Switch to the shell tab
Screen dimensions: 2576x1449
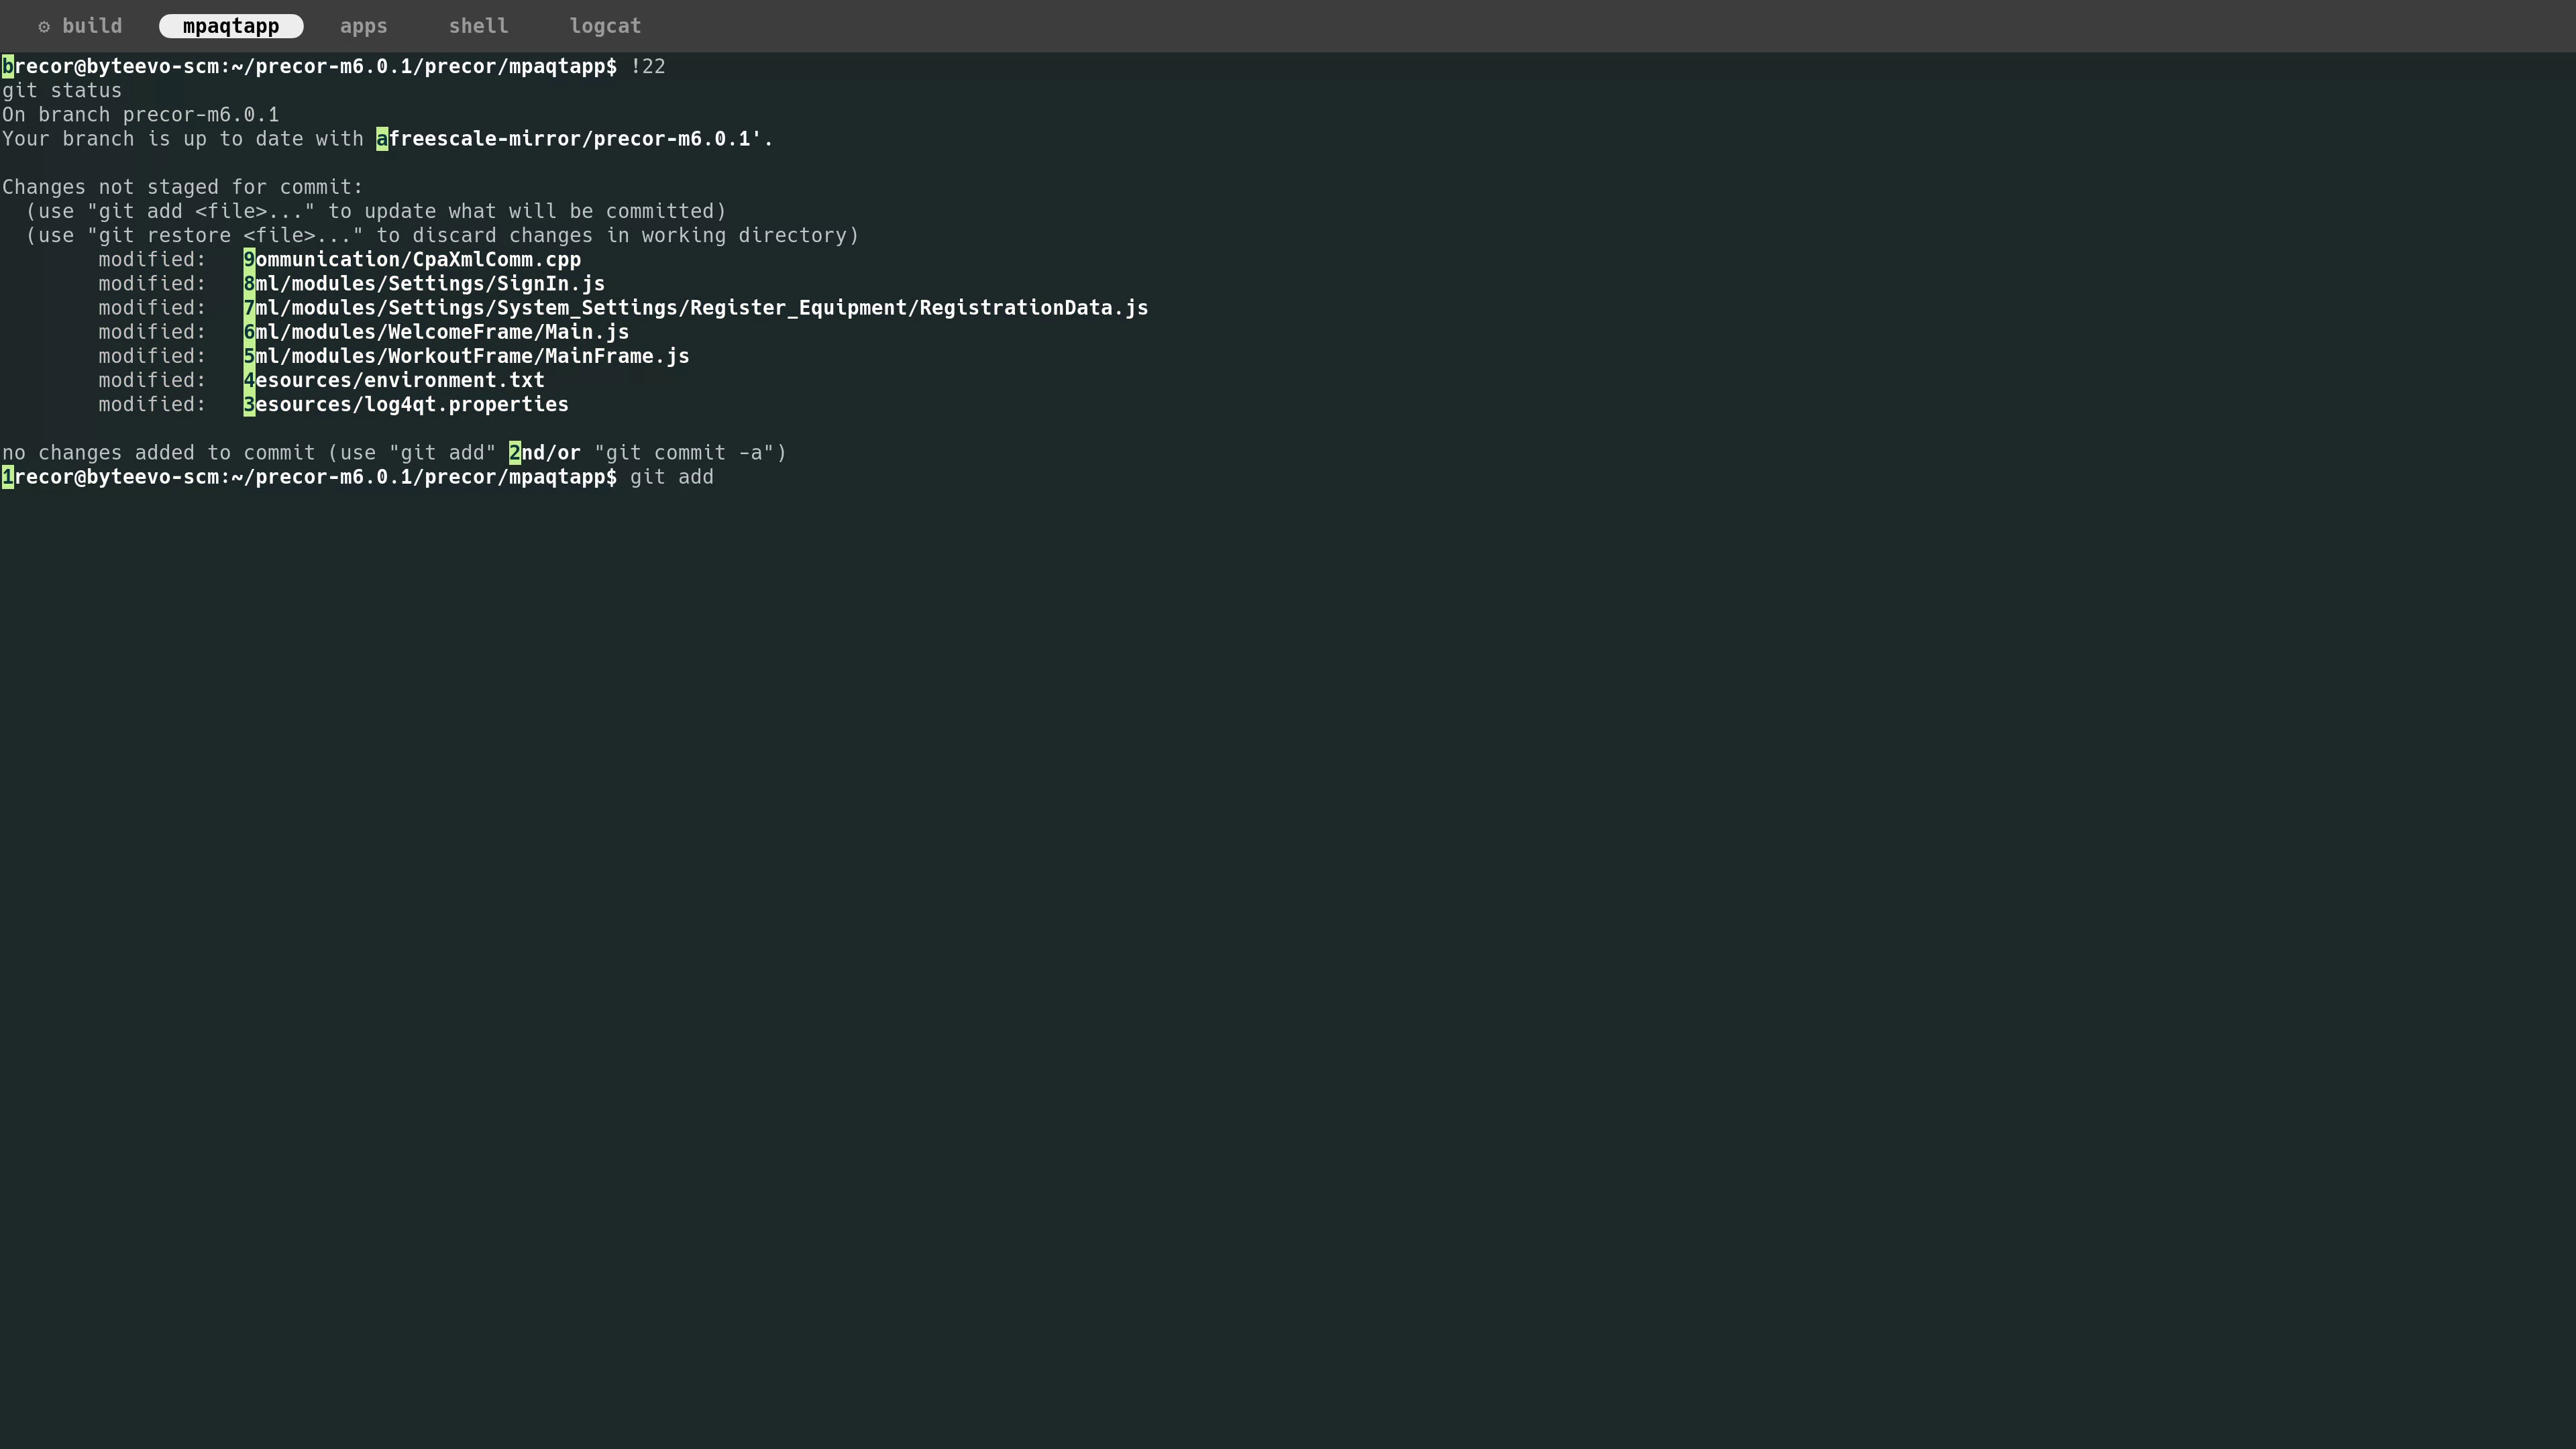[478, 26]
